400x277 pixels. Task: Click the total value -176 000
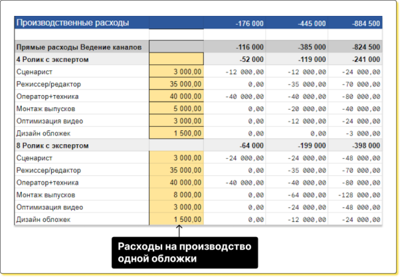pyautogui.click(x=249, y=23)
